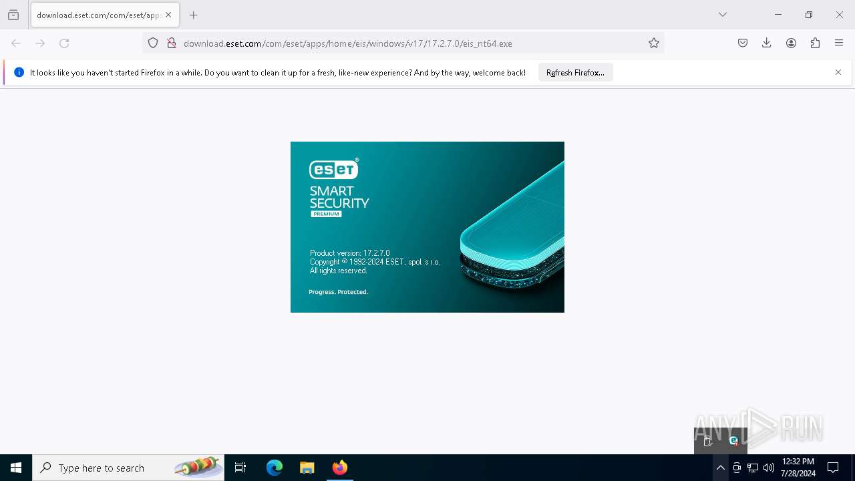Open Firefox account menu
The width and height of the screenshot is (855, 481).
tap(791, 43)
